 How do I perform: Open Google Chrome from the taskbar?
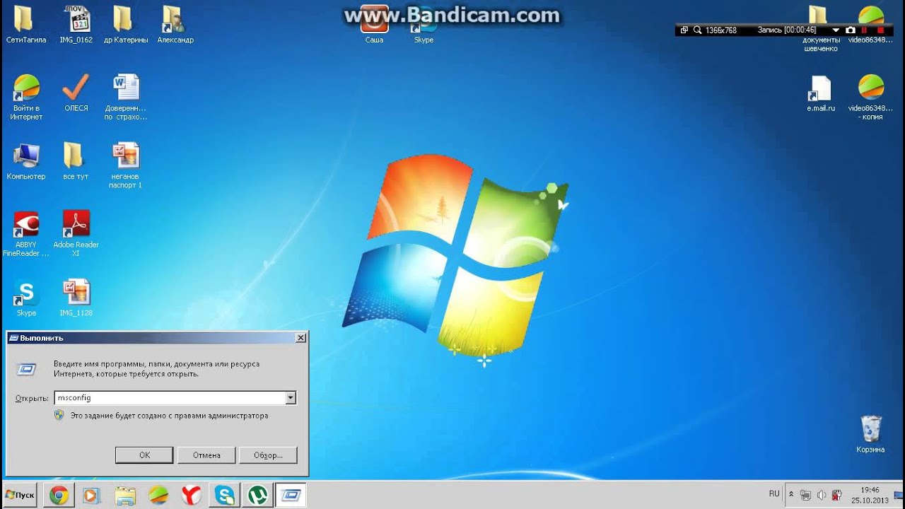tap(59, 496)
